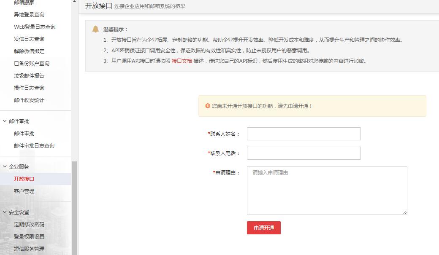The width and height of the screenshot is (439, 255).
Task: Focus the 联系人电话 input field
Action: click(304, 153)
